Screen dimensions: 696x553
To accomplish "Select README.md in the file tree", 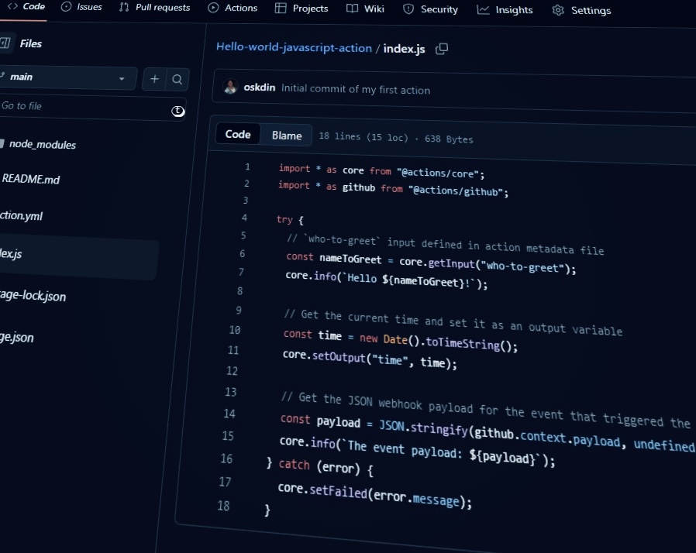I will click(x=31, y=179).
